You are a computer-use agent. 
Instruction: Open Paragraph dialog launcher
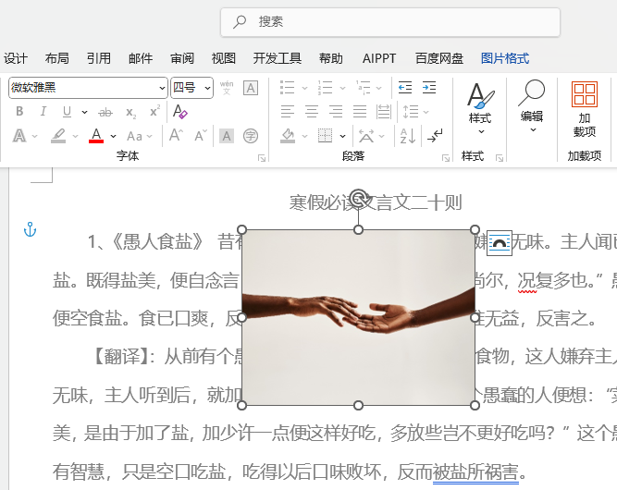(446, 158)
